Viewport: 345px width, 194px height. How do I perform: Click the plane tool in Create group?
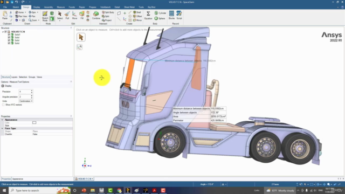pyautogui.click(x=119, y=13)
